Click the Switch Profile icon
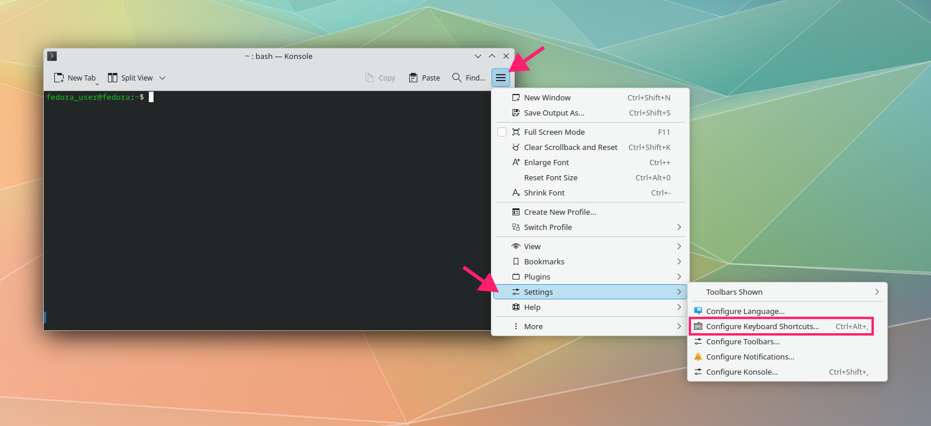Viewport: 931px width, 426px height. [516, 227]
